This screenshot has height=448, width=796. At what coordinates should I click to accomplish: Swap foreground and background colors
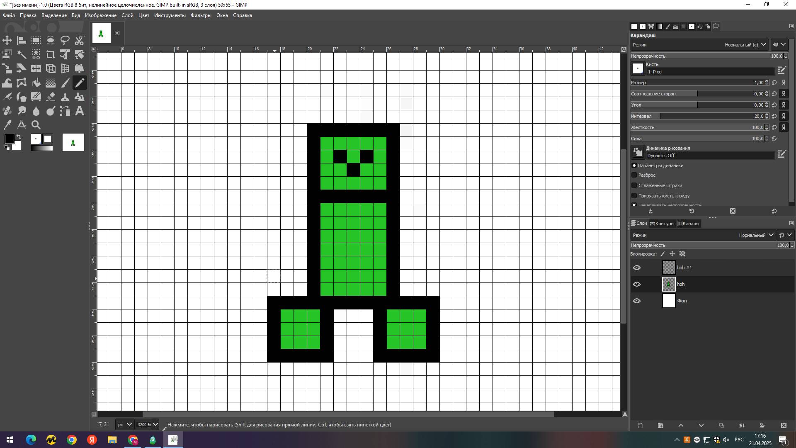point(18,137)
